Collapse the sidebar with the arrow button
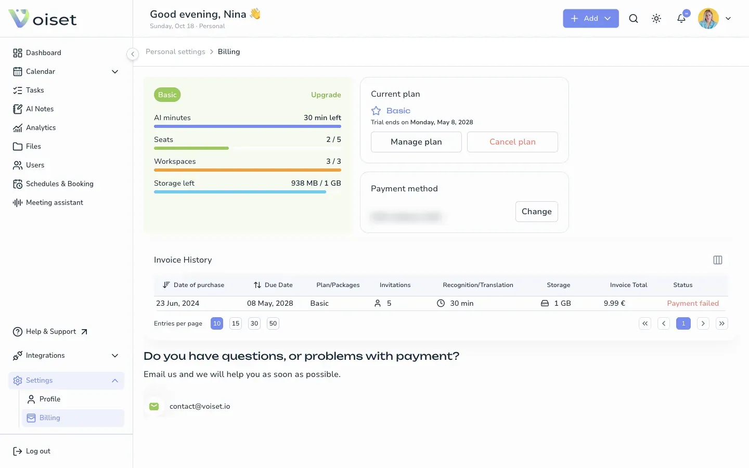The image size is (749, 468). coord(133,54)
